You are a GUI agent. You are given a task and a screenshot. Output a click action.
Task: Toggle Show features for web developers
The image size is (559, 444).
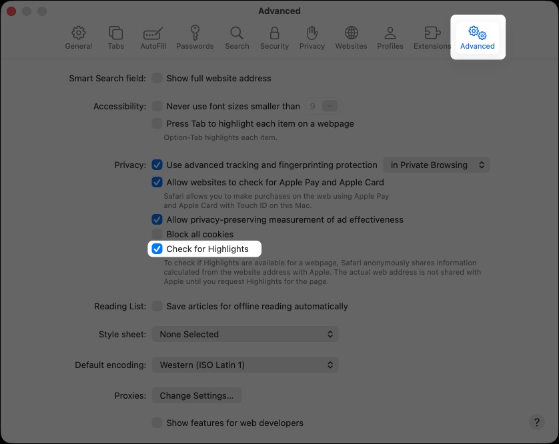(157, 423)
